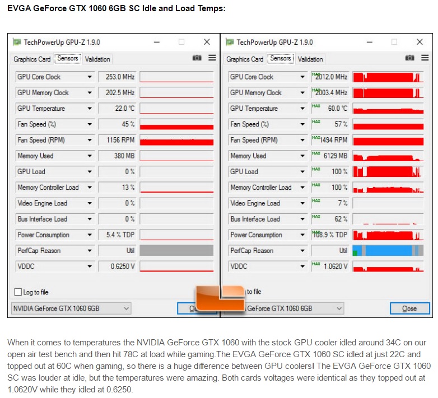Click the 60.0 °C max temperature in right window
The width and height of the screenshot is (438, 398).
[x=330, y=108]
